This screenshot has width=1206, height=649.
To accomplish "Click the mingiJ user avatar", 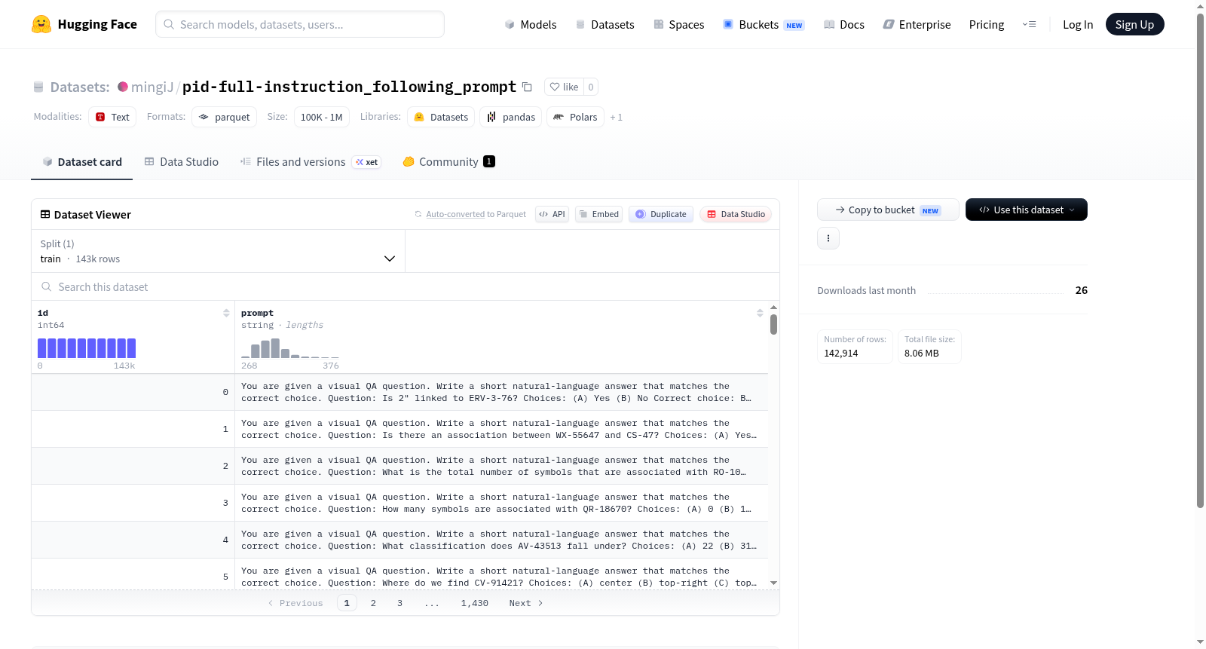I will point(123,87).
